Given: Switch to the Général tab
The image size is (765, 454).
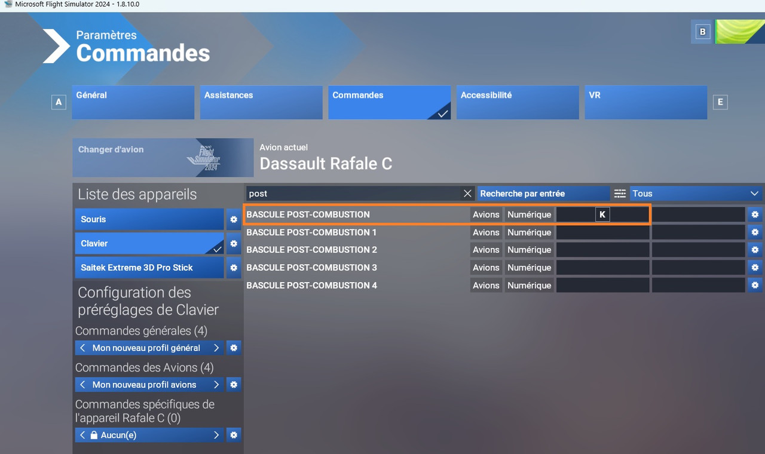Looking at the screenshot, I should 133,102.
